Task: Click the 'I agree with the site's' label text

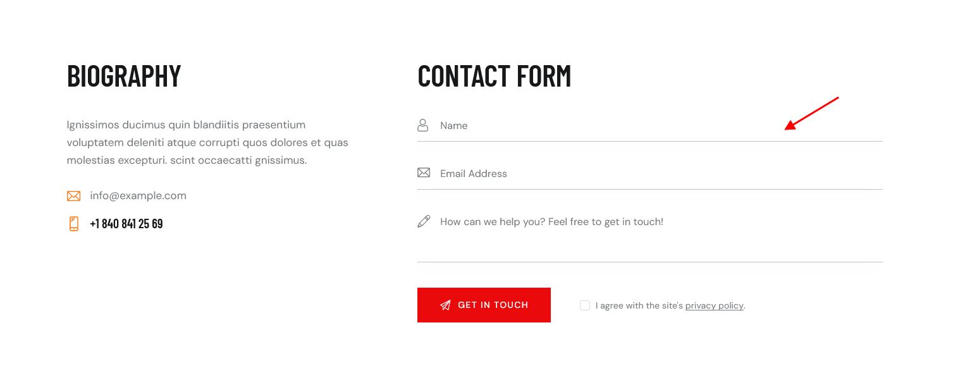Action: click(x=639, y=306)
